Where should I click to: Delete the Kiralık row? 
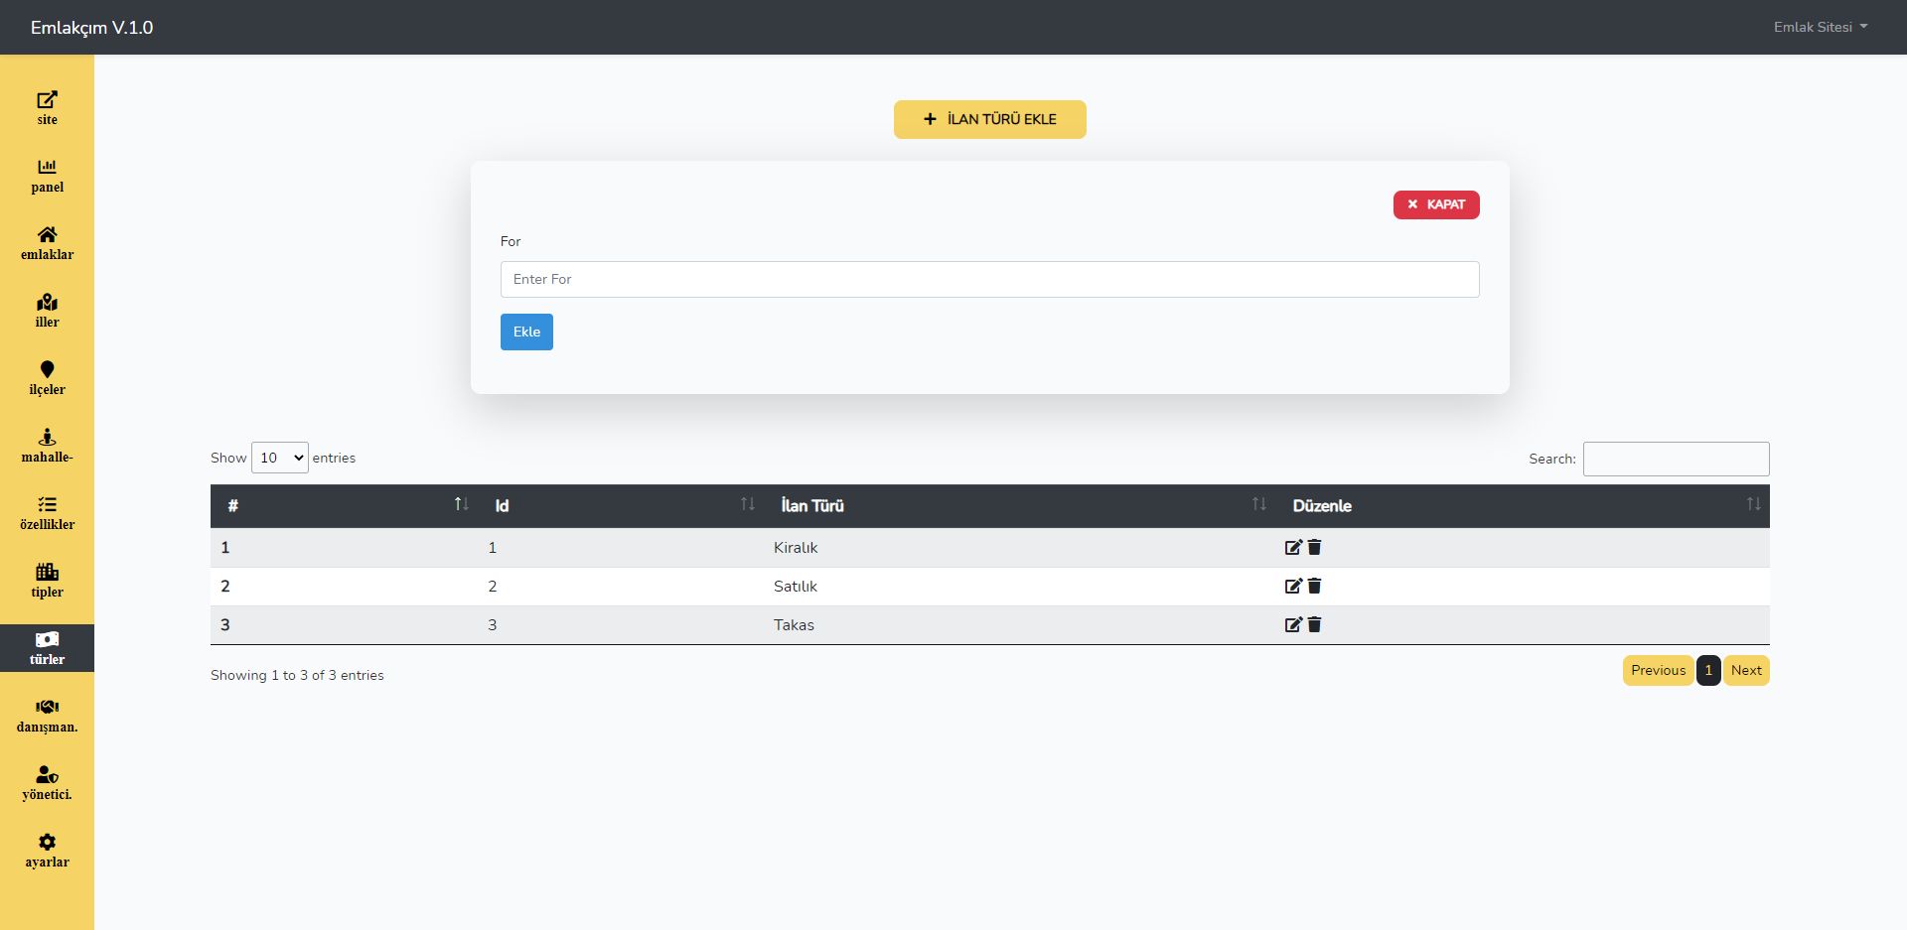point(1314,547)
